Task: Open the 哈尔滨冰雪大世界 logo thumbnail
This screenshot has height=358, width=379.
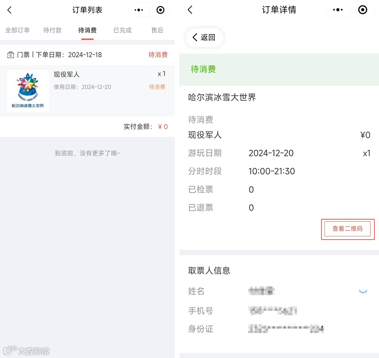Action: 28,91
